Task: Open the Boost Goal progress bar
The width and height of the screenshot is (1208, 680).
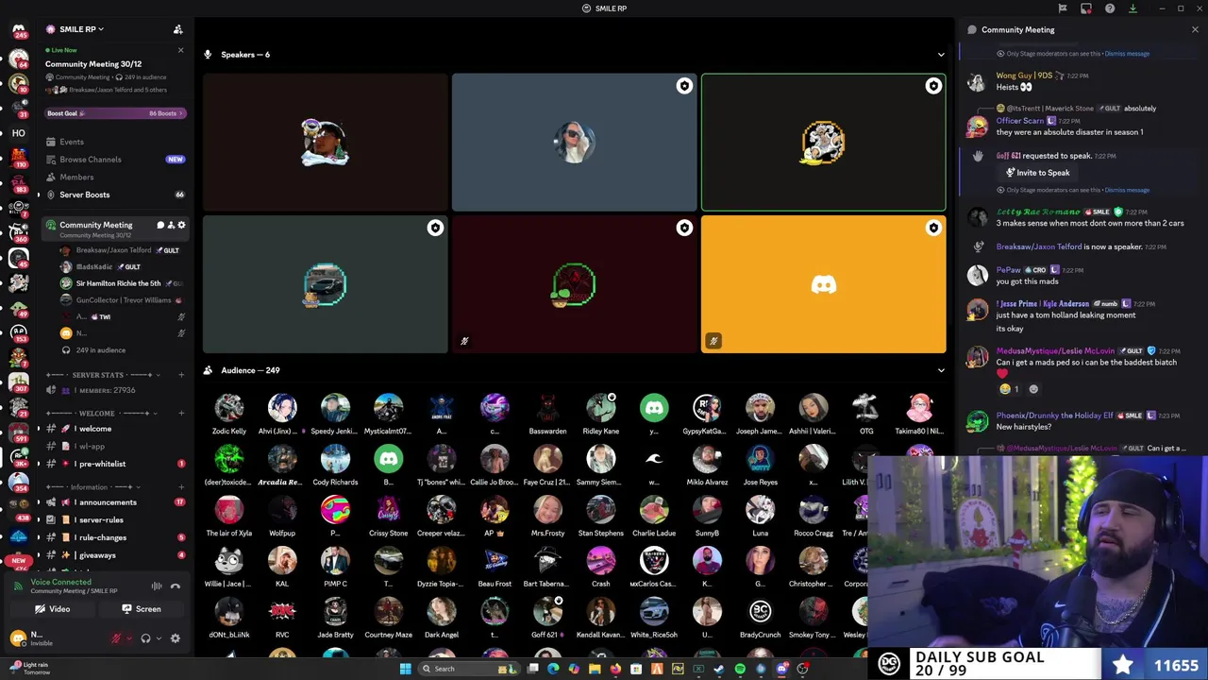Action: (115, 113)
